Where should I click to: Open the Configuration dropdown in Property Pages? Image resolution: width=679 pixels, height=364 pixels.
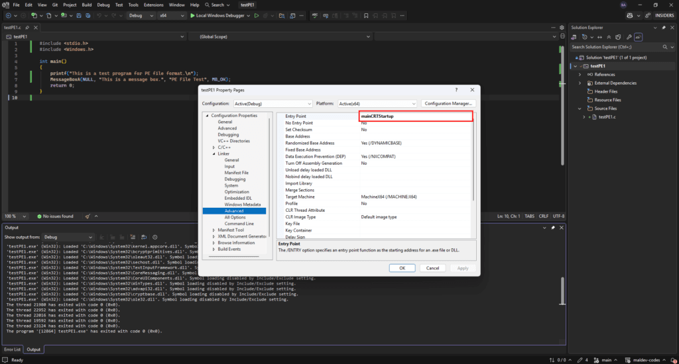[272, 103]
